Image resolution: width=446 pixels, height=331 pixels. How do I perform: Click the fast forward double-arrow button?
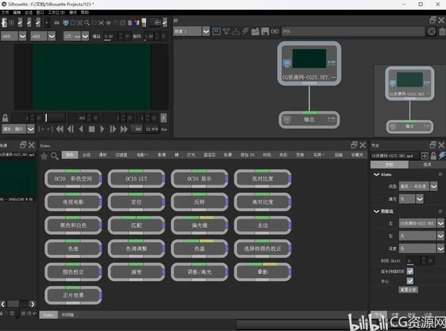click(x=124, y=129)
